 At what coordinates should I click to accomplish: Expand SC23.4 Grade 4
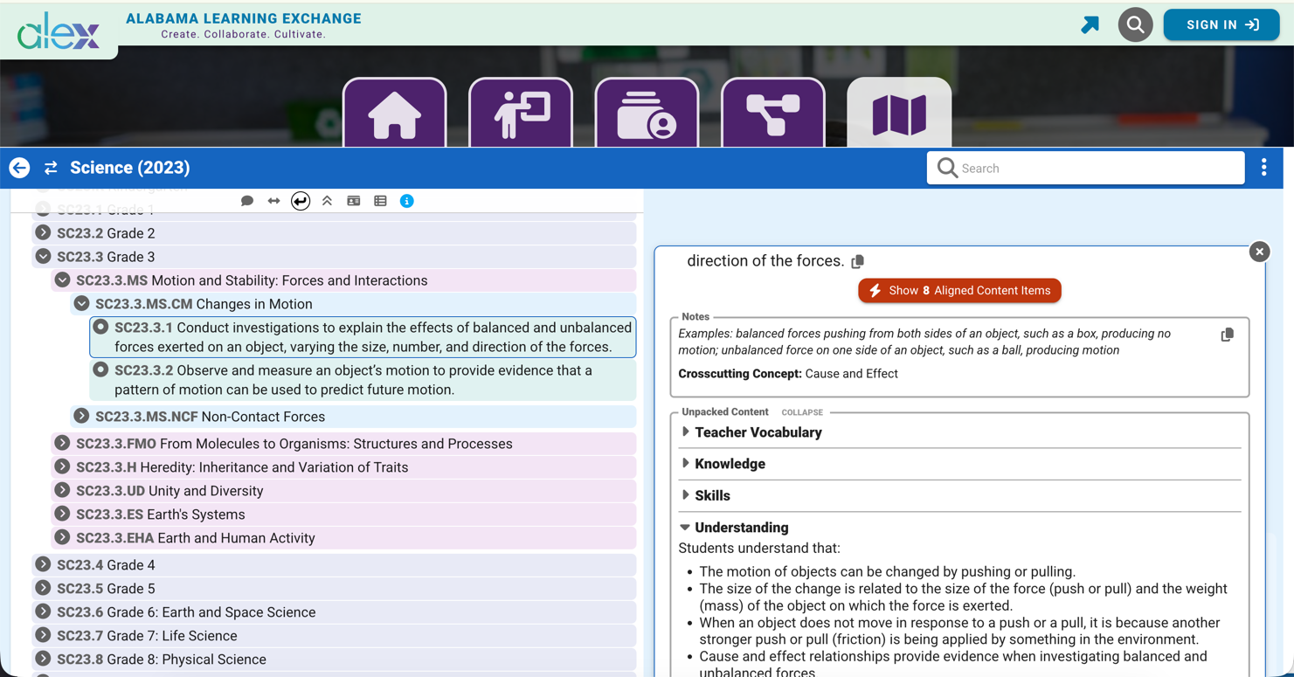(43, 564)
